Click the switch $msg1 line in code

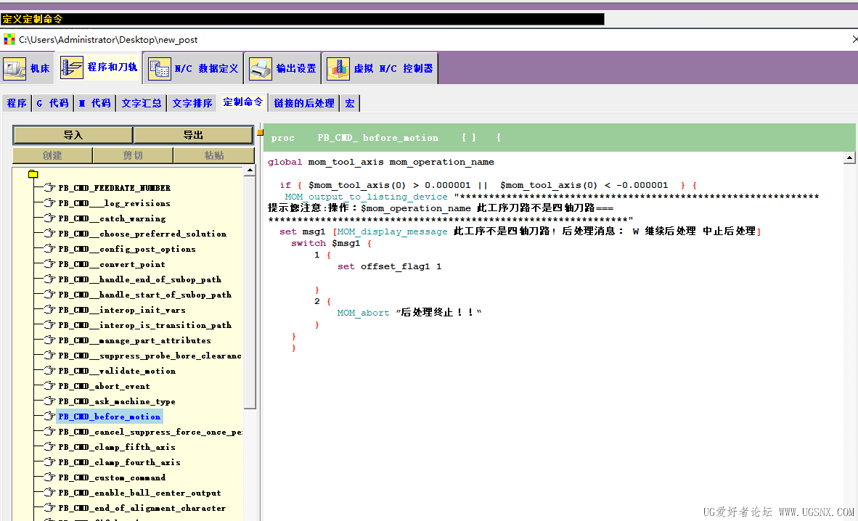[331, 243]
